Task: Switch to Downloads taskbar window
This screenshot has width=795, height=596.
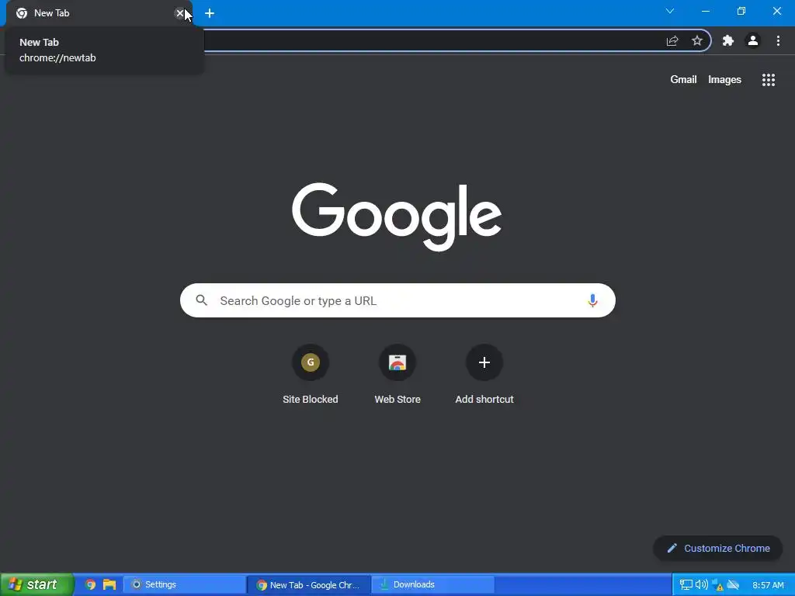Action: pyautogui.click(x=432, y=585)
